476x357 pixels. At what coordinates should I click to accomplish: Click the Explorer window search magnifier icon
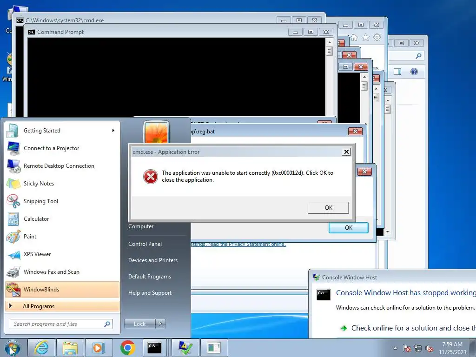point(418,56)
